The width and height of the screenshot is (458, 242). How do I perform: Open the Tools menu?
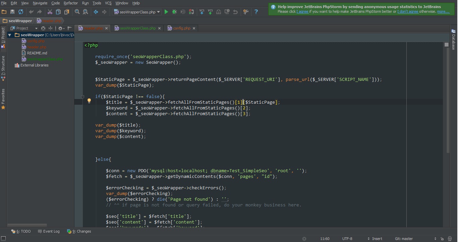click(x=97, y=3)
